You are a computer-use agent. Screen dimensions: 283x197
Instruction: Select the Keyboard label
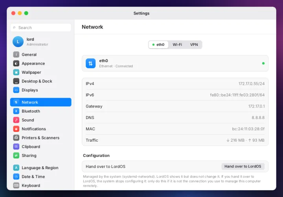(x=31, y=186)
